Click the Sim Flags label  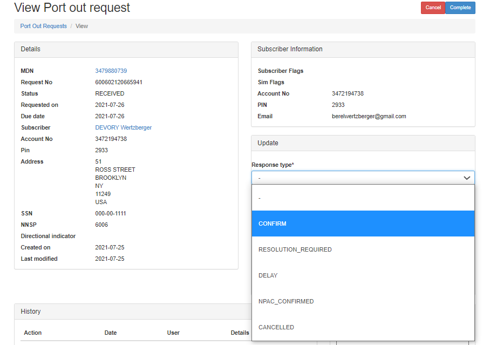click(x=271, y=82)
